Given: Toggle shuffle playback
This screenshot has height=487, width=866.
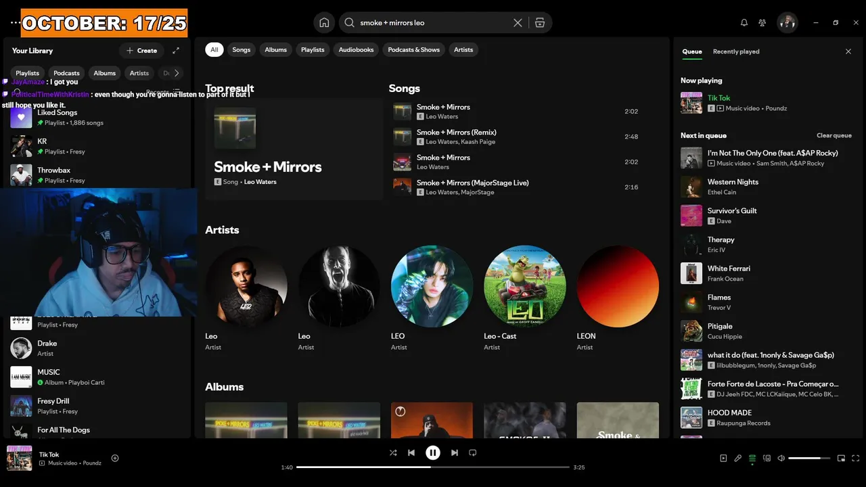Looking at the screenshot, I should [x=393, y=453].
